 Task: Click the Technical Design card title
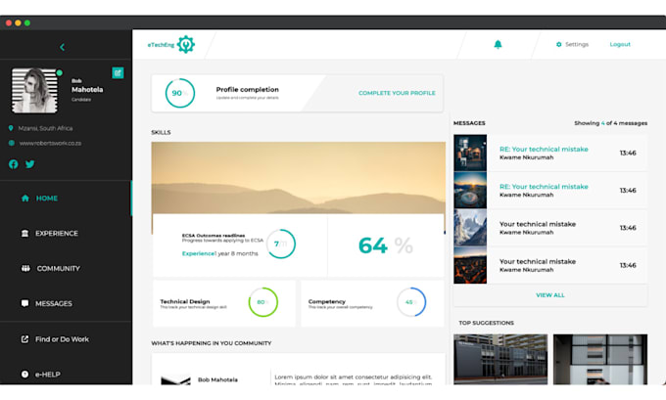click(185, 301)
